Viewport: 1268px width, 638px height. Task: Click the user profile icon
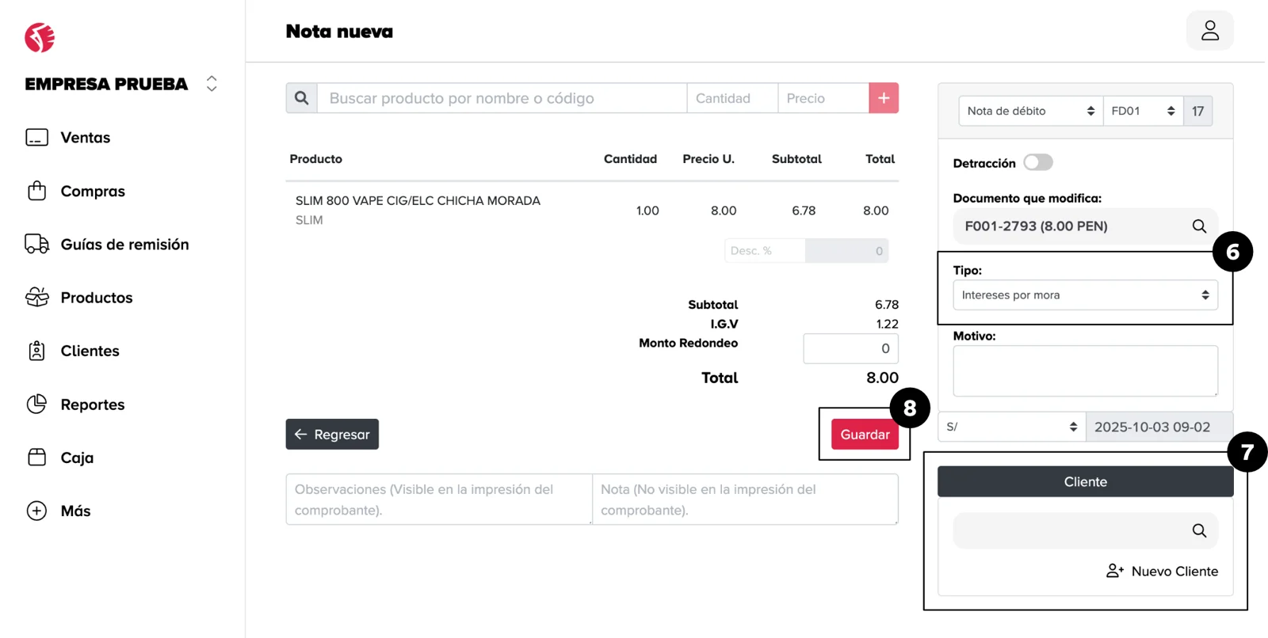click(x=1209, y=31)
